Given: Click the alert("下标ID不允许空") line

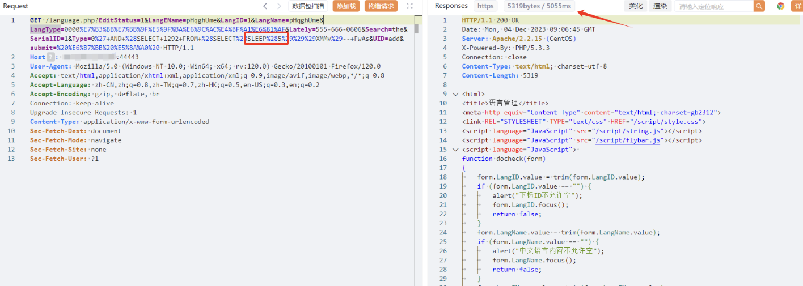Looking at the screenshot, I should [x=537, y=195].
